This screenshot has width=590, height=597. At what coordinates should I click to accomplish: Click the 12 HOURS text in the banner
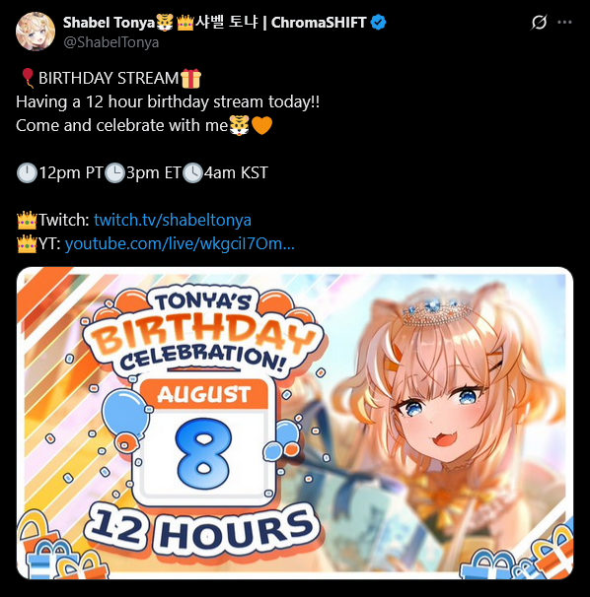click(201, 532)
